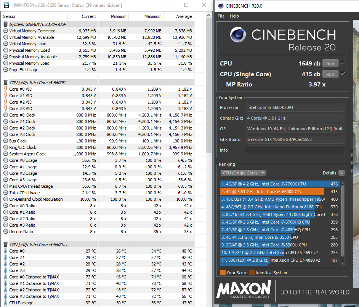Click the clock icon for System Agent Clock
359x307 pixels.
[x=6, y=154]
